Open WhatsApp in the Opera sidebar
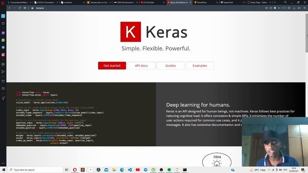 3,40
